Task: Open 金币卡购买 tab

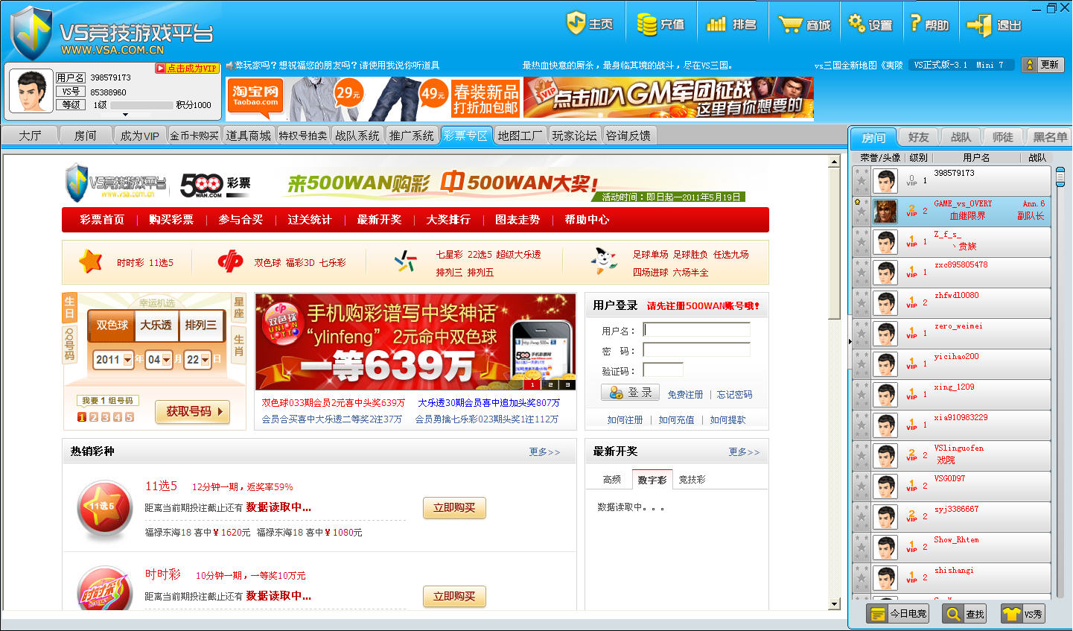Action: click(x=194, y=136)
